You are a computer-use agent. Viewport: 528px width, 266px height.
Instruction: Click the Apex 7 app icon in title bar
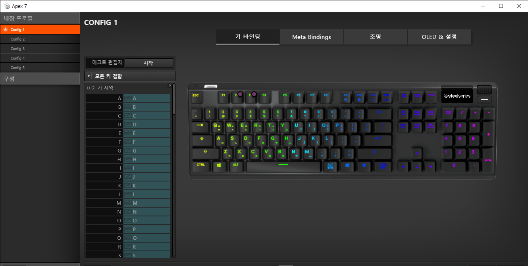tap(6, 6)
